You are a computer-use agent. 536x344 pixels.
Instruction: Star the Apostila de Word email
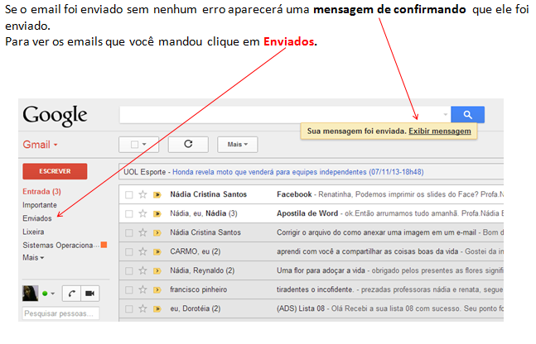point(142,213)
